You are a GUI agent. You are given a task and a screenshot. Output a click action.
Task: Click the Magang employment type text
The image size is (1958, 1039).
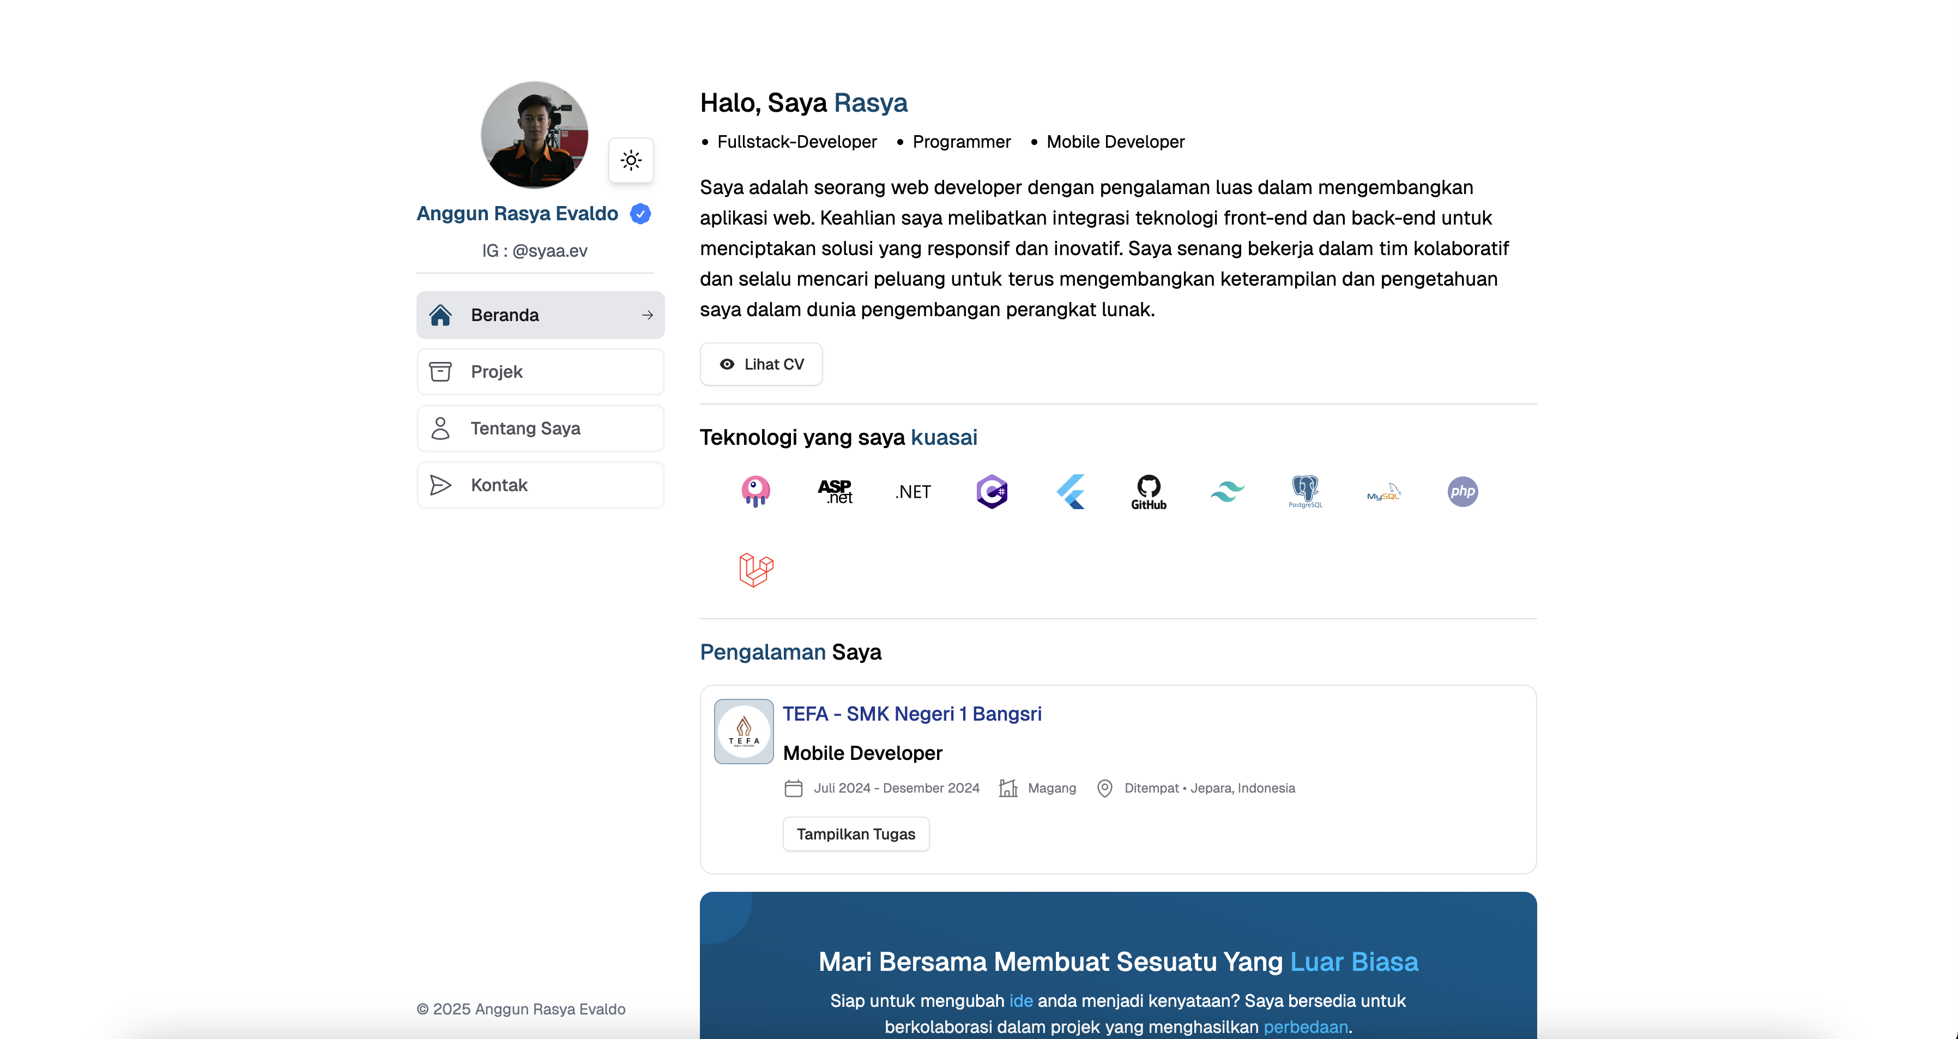click(1052, 788)
